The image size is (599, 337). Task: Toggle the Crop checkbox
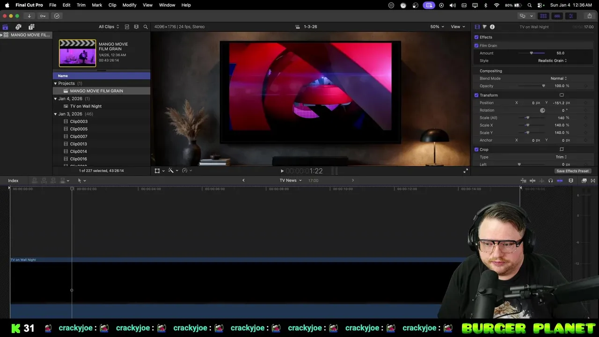click(x=476, y=149)
